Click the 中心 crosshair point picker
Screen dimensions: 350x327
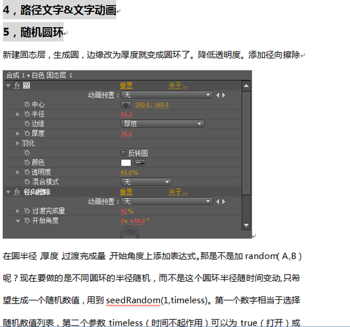pos(126,105)
